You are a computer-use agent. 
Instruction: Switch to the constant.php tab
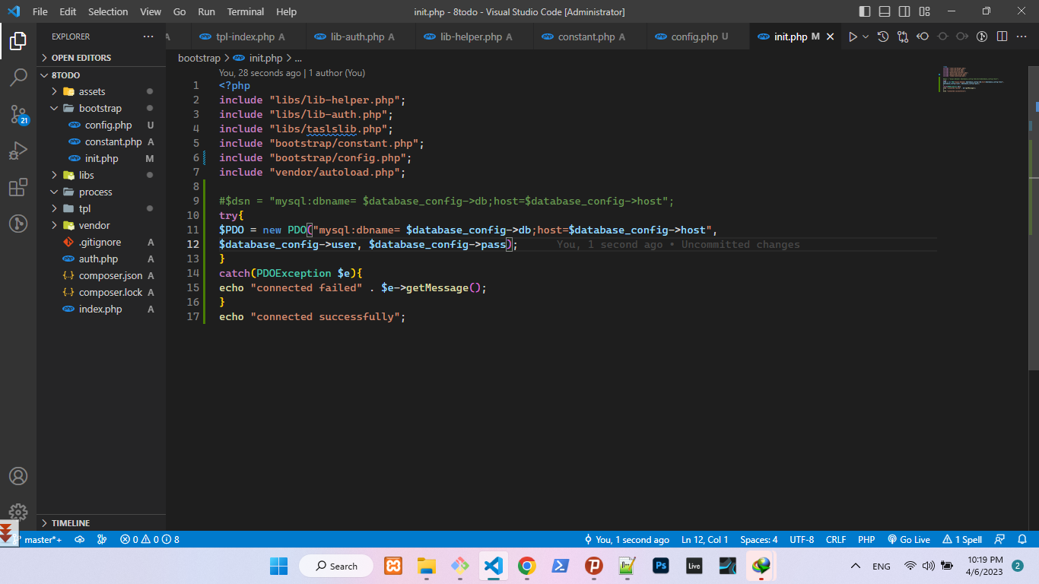[x=591, y=36]
